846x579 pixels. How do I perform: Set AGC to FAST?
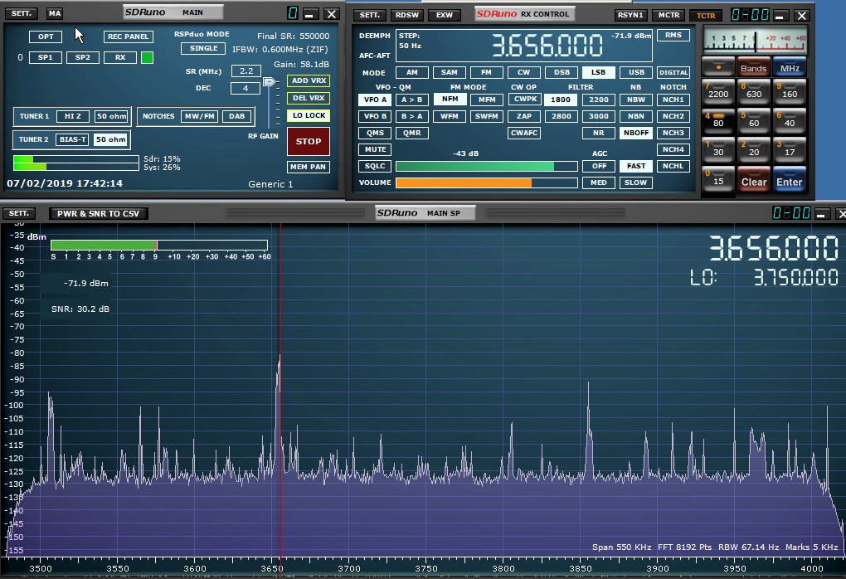coord(635,166)
